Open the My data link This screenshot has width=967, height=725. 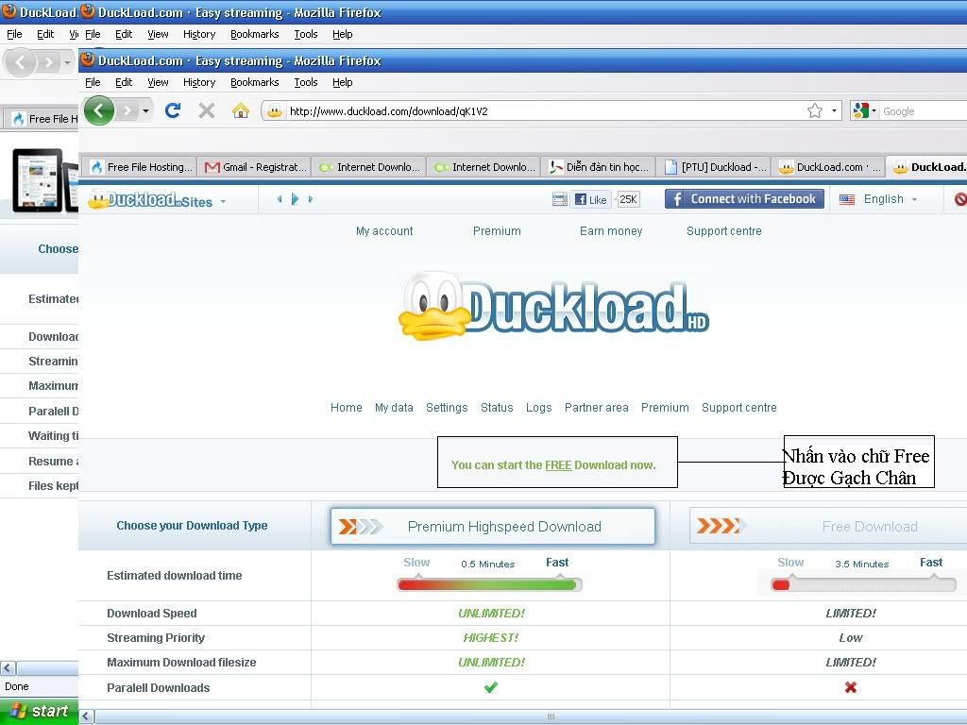pyautogui.click(x=394, y=408)
